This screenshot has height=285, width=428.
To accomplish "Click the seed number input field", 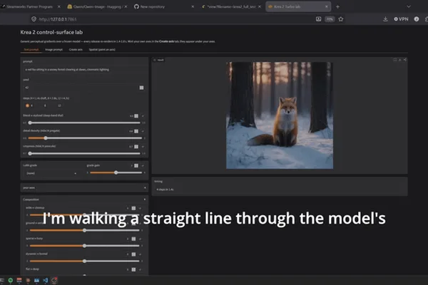I will 81,88.
